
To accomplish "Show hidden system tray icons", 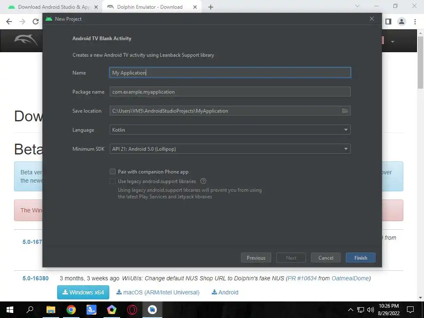I will click(350, 310).
